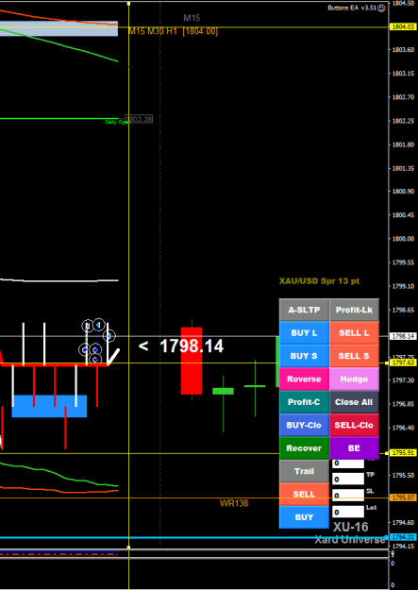Click the TP input field
418x590 pixels.
pos(348,479)
